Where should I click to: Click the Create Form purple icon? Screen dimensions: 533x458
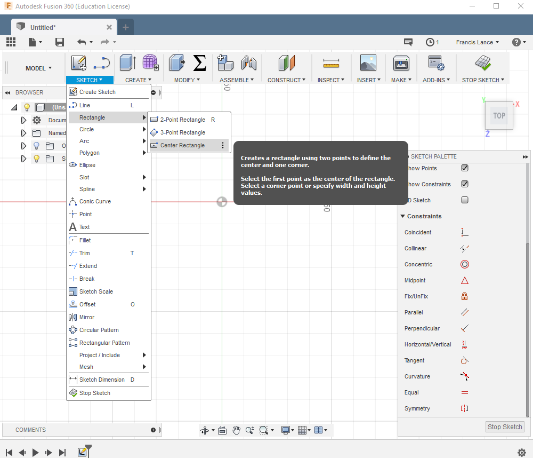150,62
